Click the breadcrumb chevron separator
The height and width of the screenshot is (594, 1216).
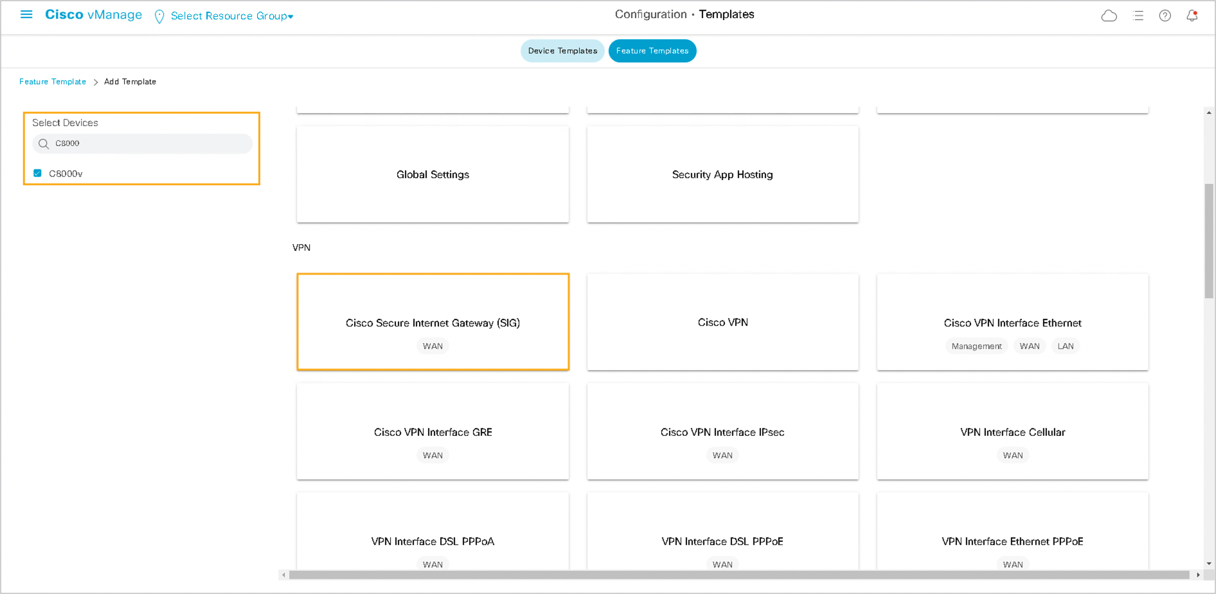coord(96,82)
